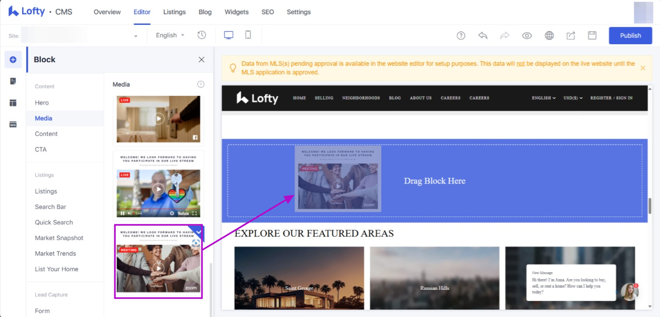The image size is (660, 317).
Task: Switch to mobile preview mode
Action: click(x=248, y=35)
